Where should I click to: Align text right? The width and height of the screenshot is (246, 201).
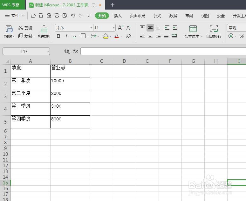pos(158,36)
